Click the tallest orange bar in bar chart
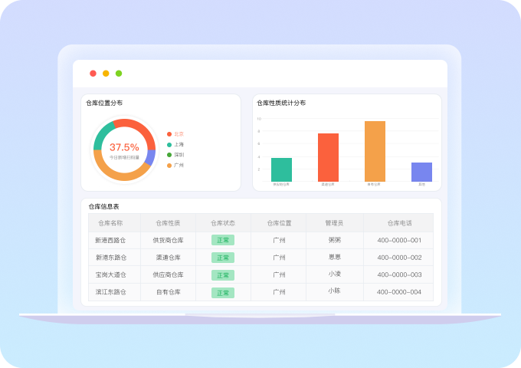The height and width of the screenshot is (368, 521). [x=375, y=151]
